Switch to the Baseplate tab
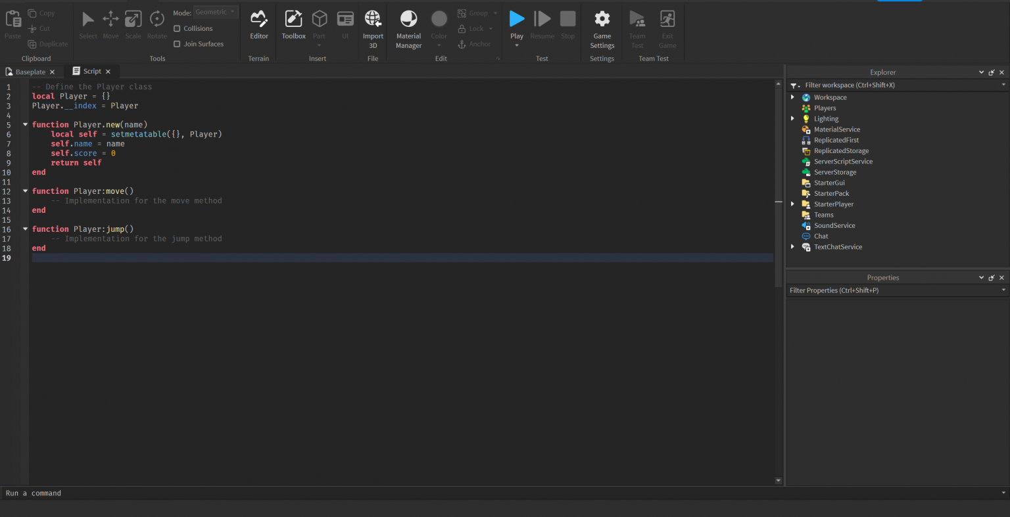 pyautogui.click(x=29, y=71)
